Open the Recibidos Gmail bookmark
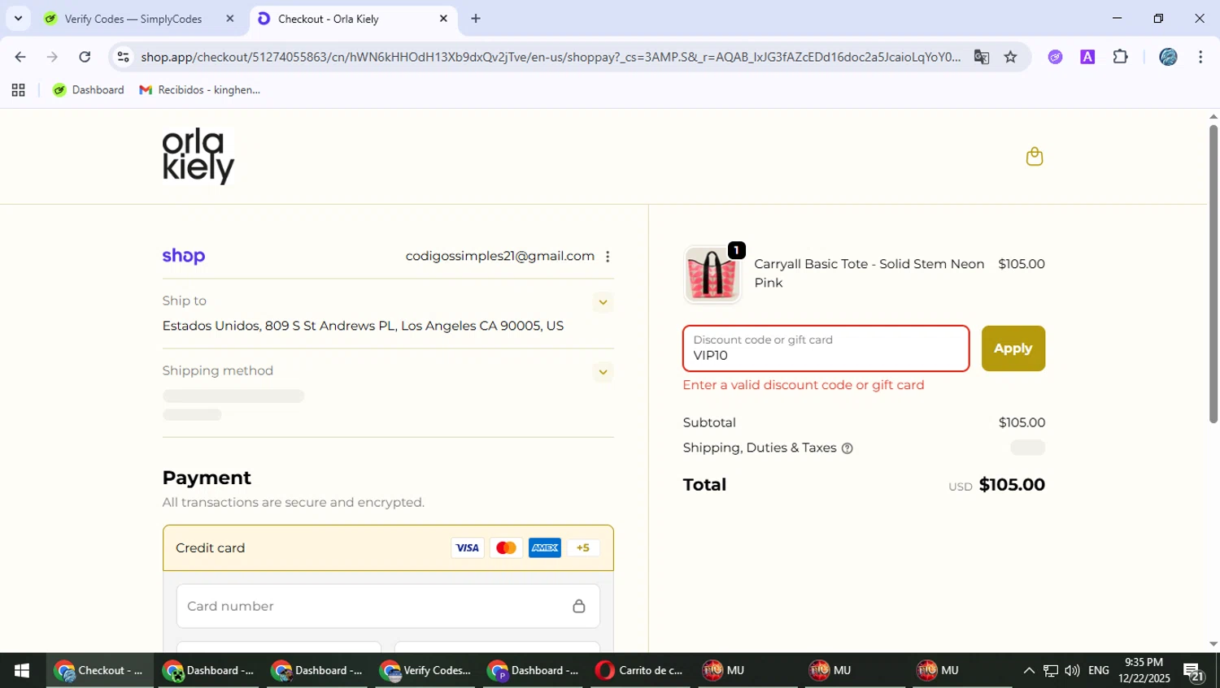This screenshot has height=688, width=1220. [x=200, y=90]
